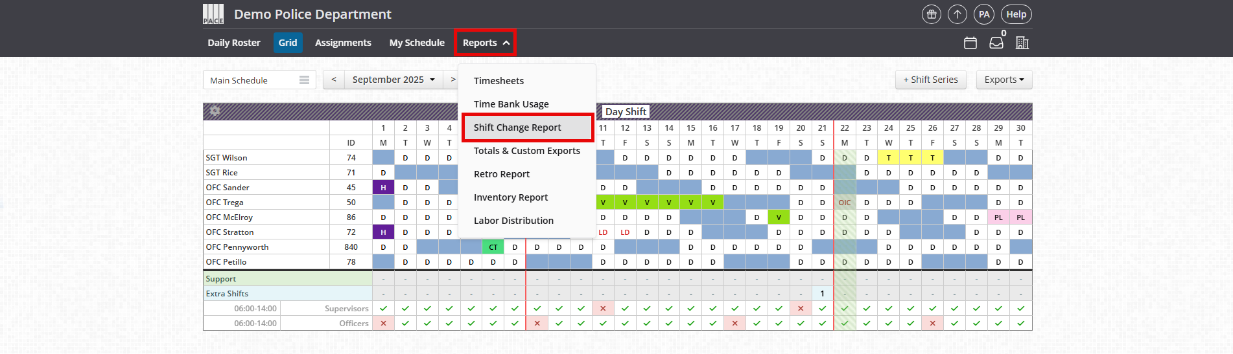Open grid settings gear icon
The width and height of the screenshot is (1233, 354).
point(215,111)
